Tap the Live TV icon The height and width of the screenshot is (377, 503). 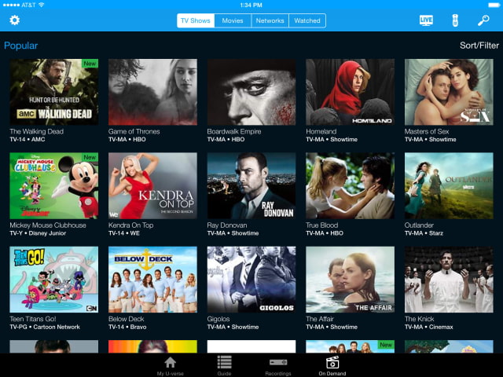(426, 20)
